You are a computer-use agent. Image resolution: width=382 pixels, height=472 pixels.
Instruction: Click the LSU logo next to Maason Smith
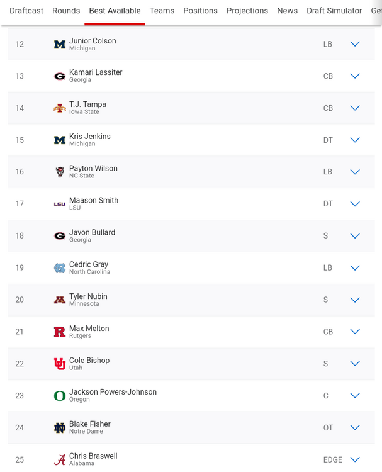(x=60, y=204)
